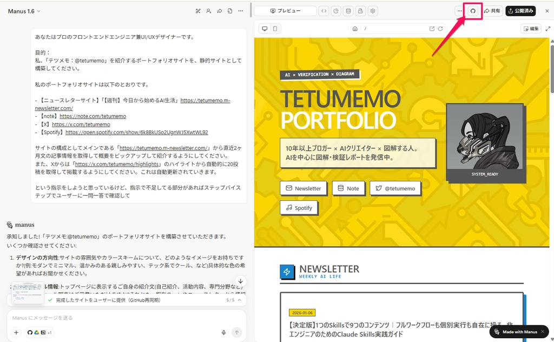Click the send message arrow button
This screenshot has width=554, height=342.
coord(237,332)
